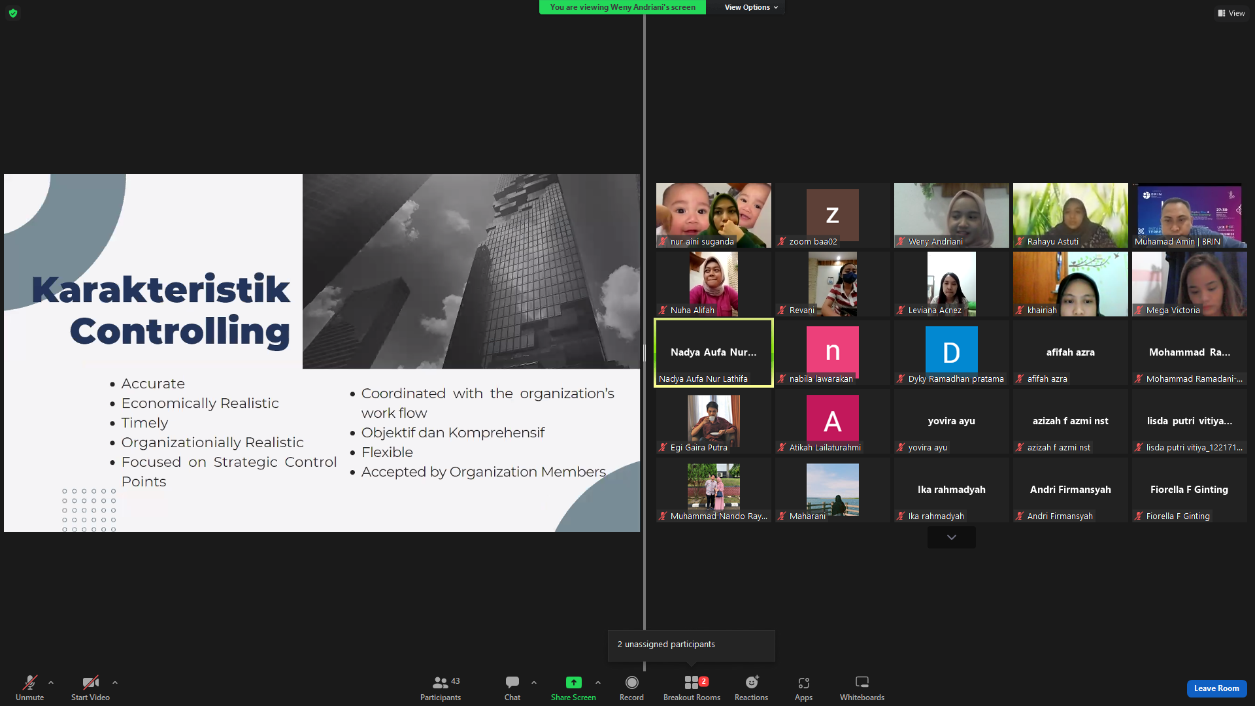1255x706 pixels.
Task: Show more participants with down chevron
Action: (x=952, y=537)
